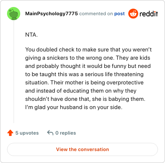
Task: Click the "commented on" text
Action: click(x=96, y=14)
